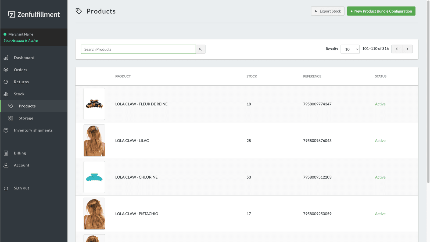Click the Storage grid icon
430x242 pixels.
pos(11,118)
